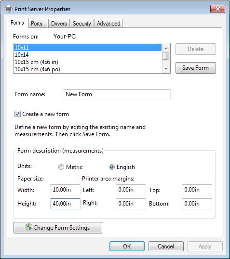Click the Right margin field

131,204
